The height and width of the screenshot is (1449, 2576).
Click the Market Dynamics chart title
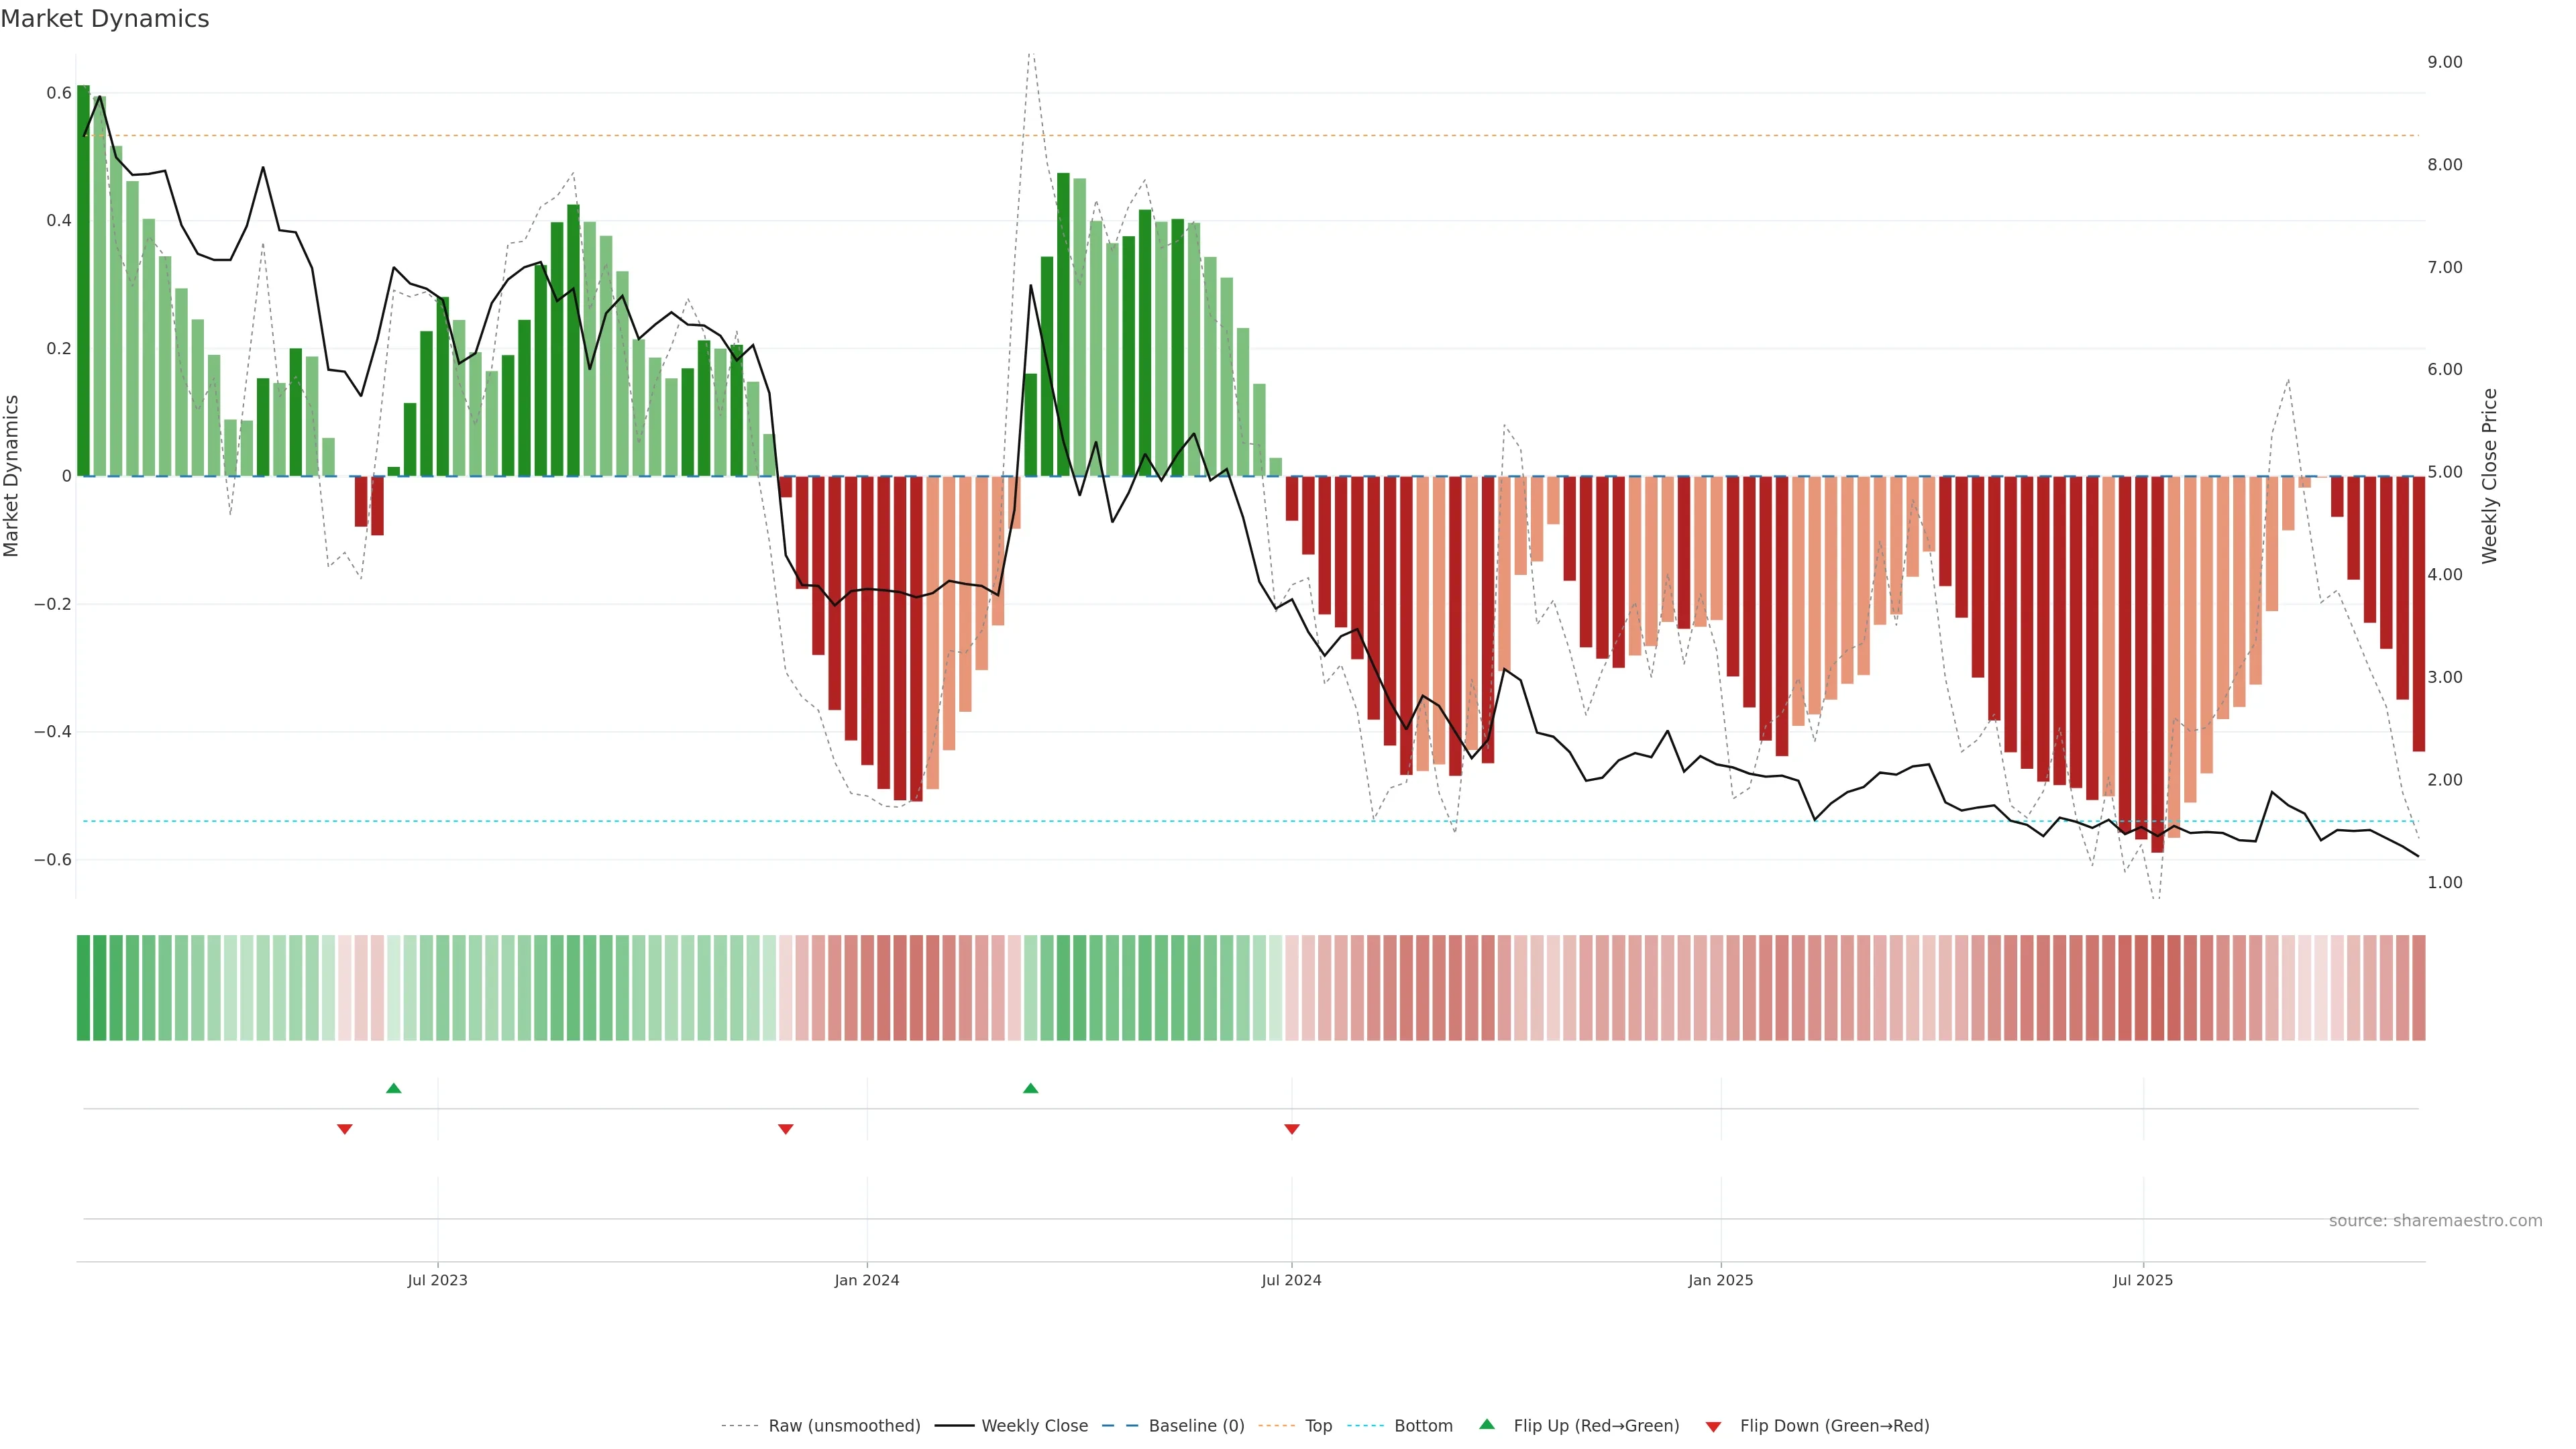tap(105, 19)
